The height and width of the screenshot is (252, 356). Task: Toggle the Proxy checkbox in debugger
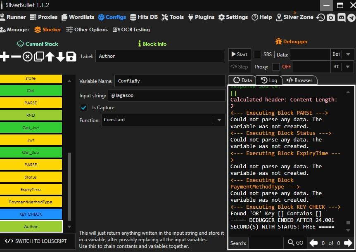tap(276, 67)
